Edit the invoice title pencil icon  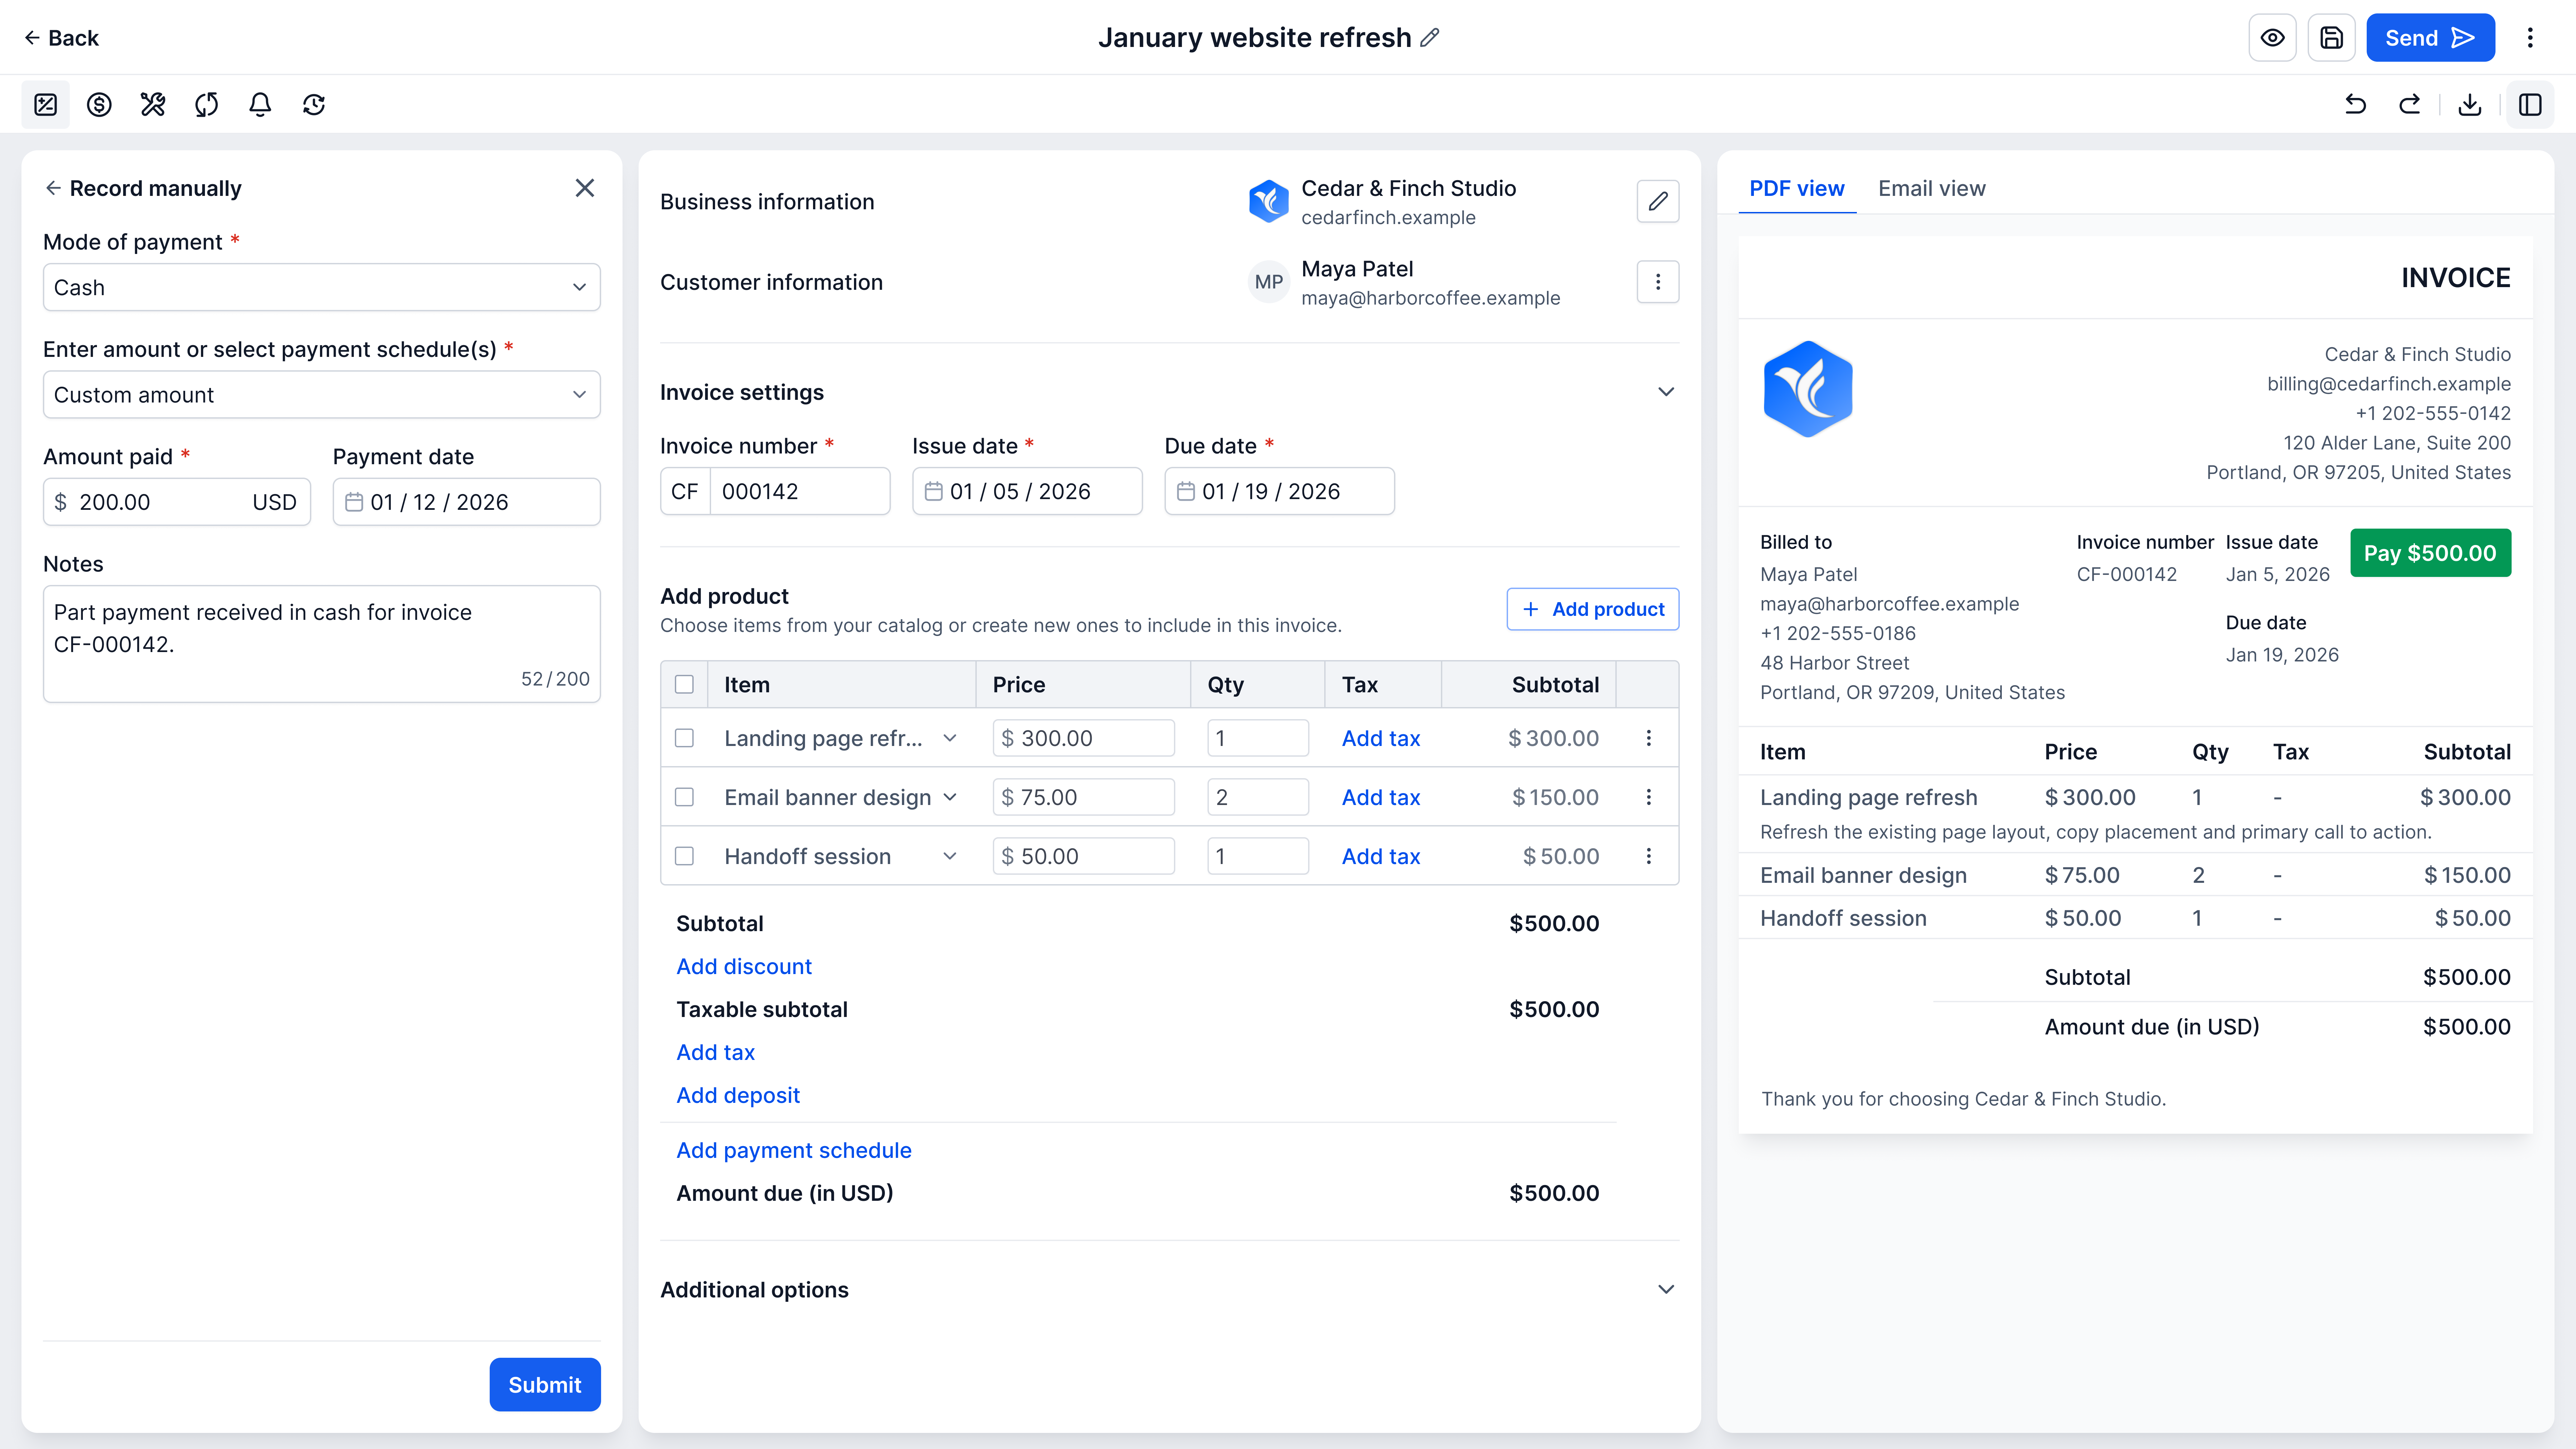point(1430,38)
